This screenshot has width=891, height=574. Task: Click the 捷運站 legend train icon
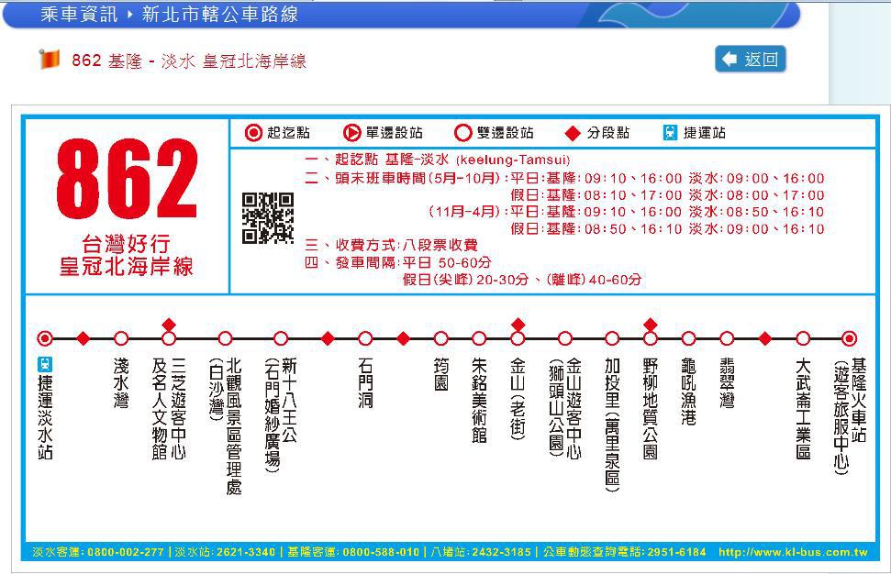(671, 133)
